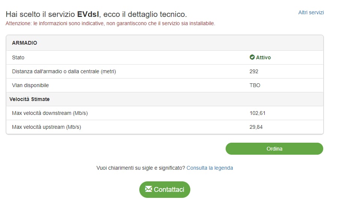Click the Stato row label

[x=18, y=57]
